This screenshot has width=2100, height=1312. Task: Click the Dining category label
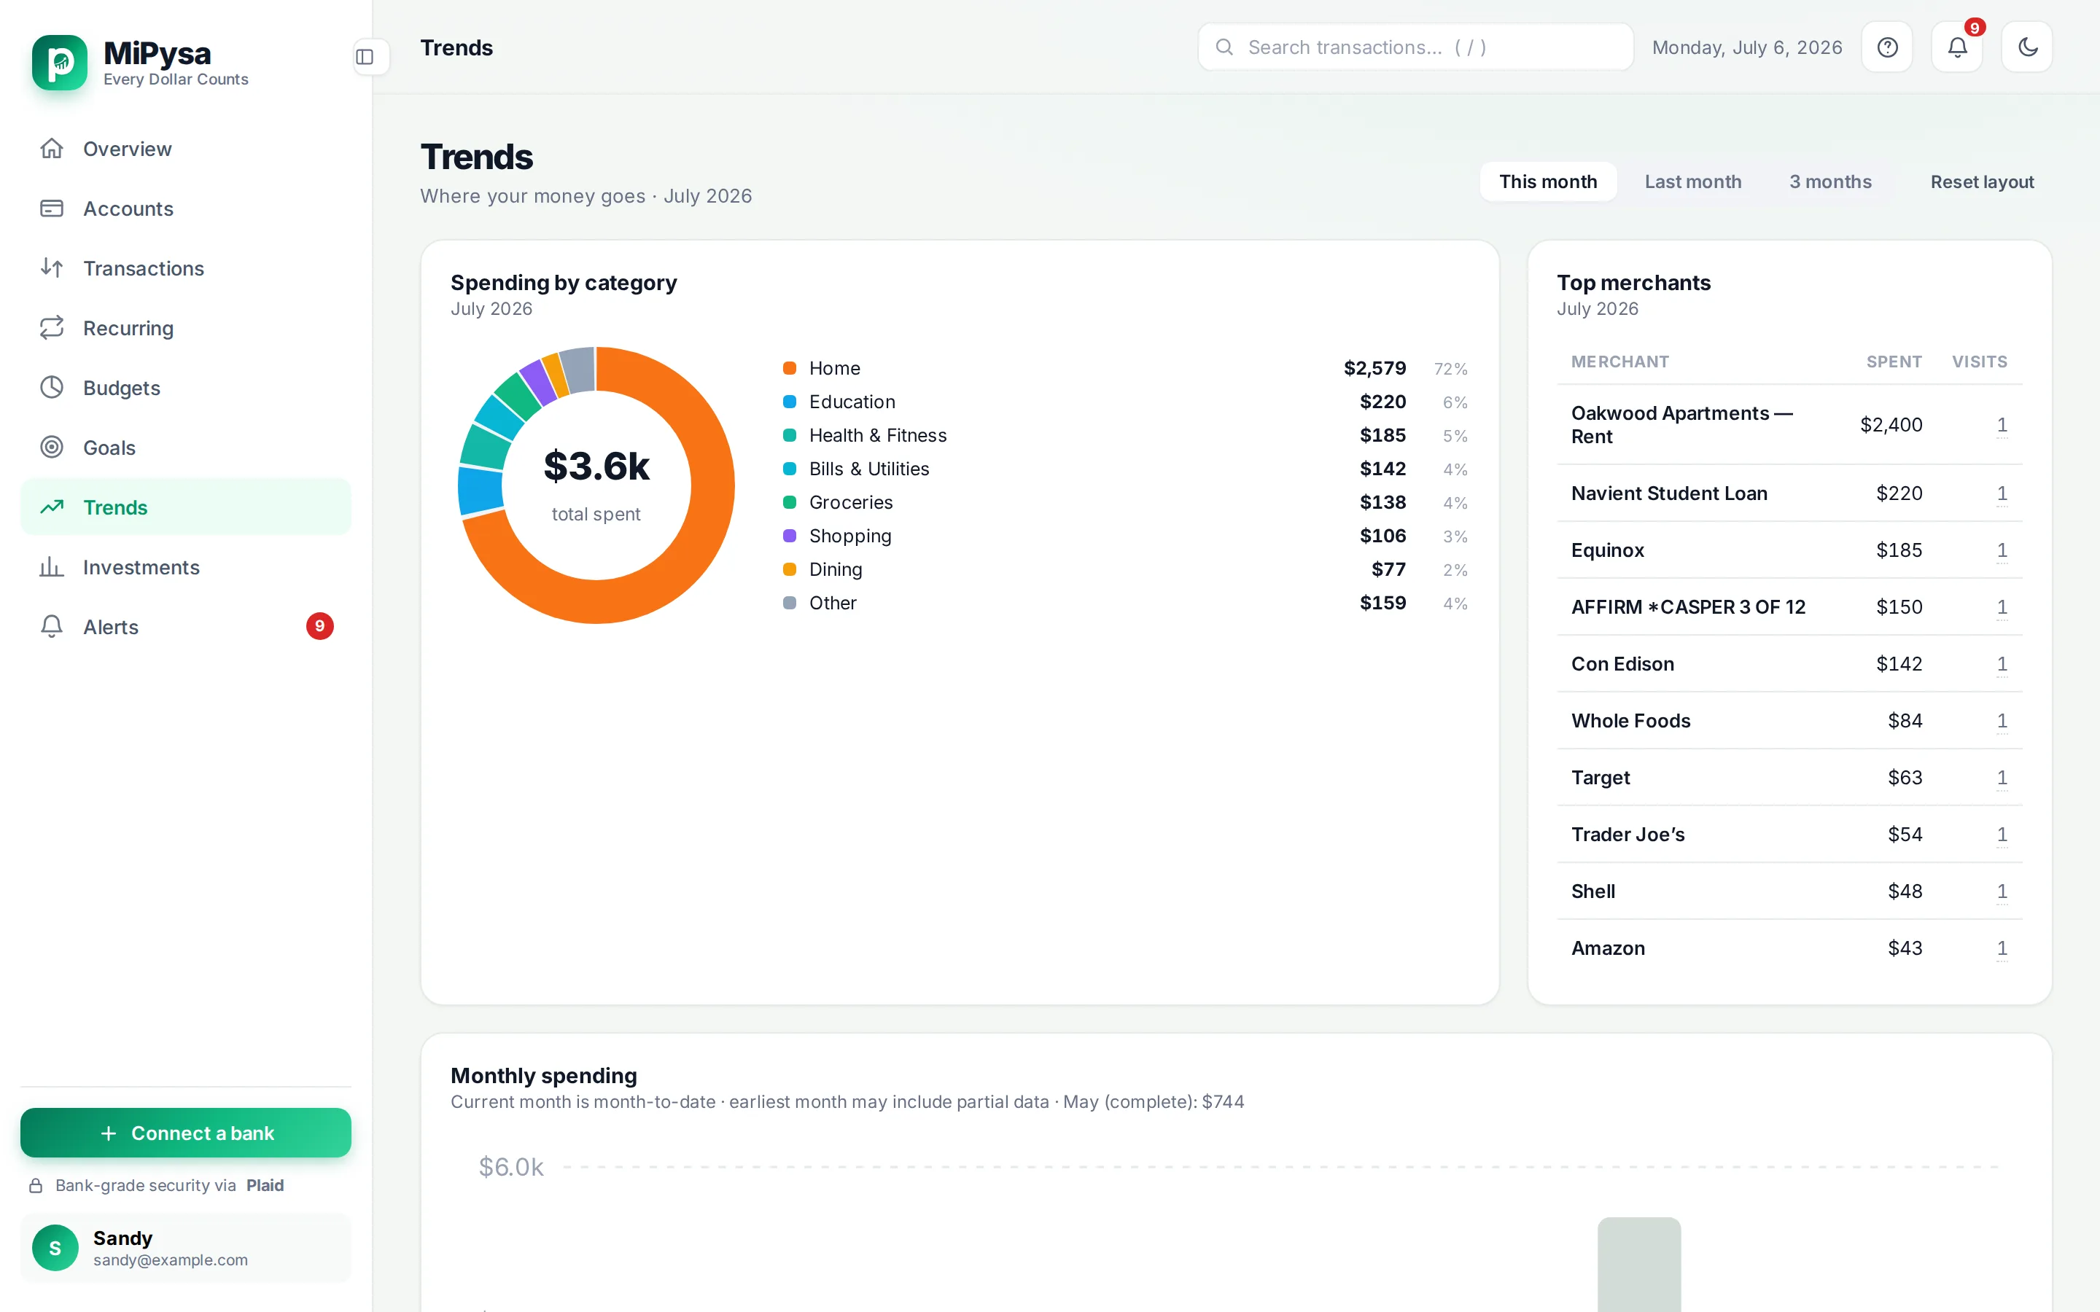(x=836, y=569)
